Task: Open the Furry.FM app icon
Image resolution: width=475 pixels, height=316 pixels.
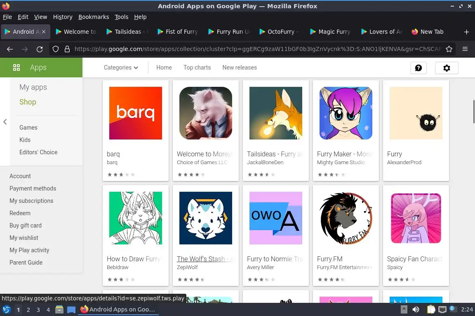Action: click(x=346, y=218)
